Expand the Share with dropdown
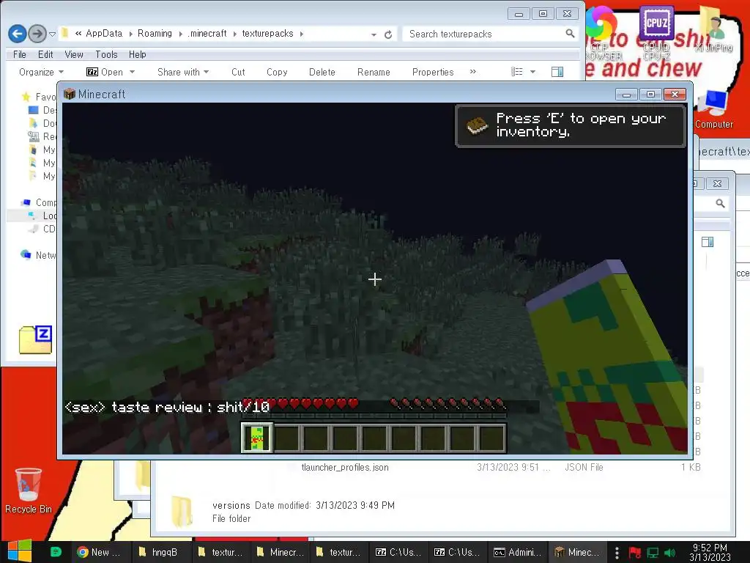The height and width of the screenshot is (563, 750). pyautogui.click(x=183, y=73)
